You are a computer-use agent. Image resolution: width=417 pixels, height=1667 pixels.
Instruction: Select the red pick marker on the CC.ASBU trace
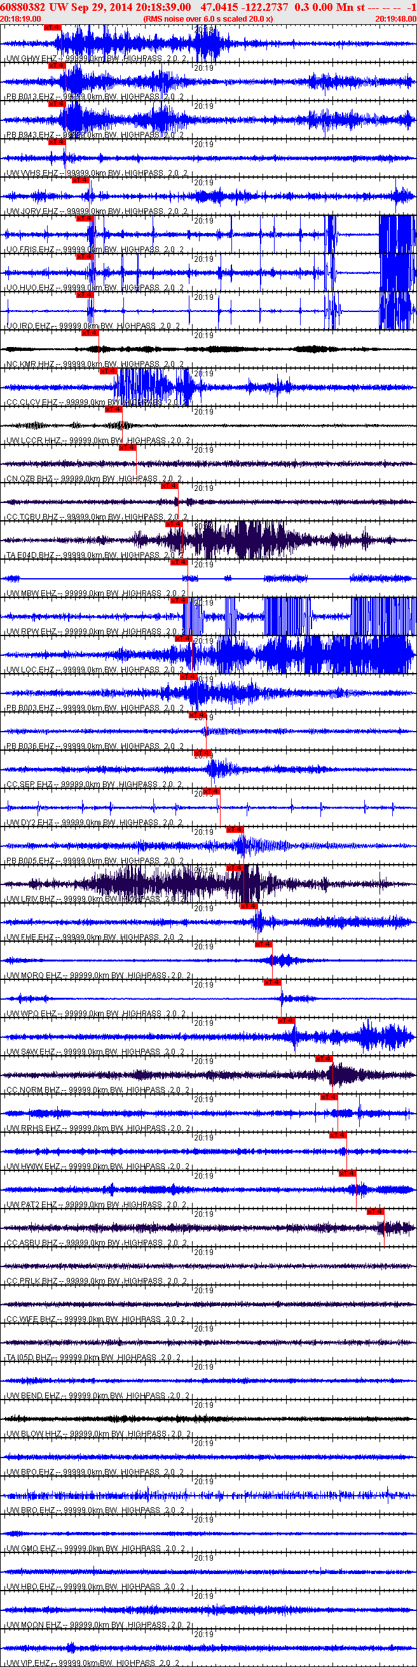pyautogui.click(x=376, y=1212)
